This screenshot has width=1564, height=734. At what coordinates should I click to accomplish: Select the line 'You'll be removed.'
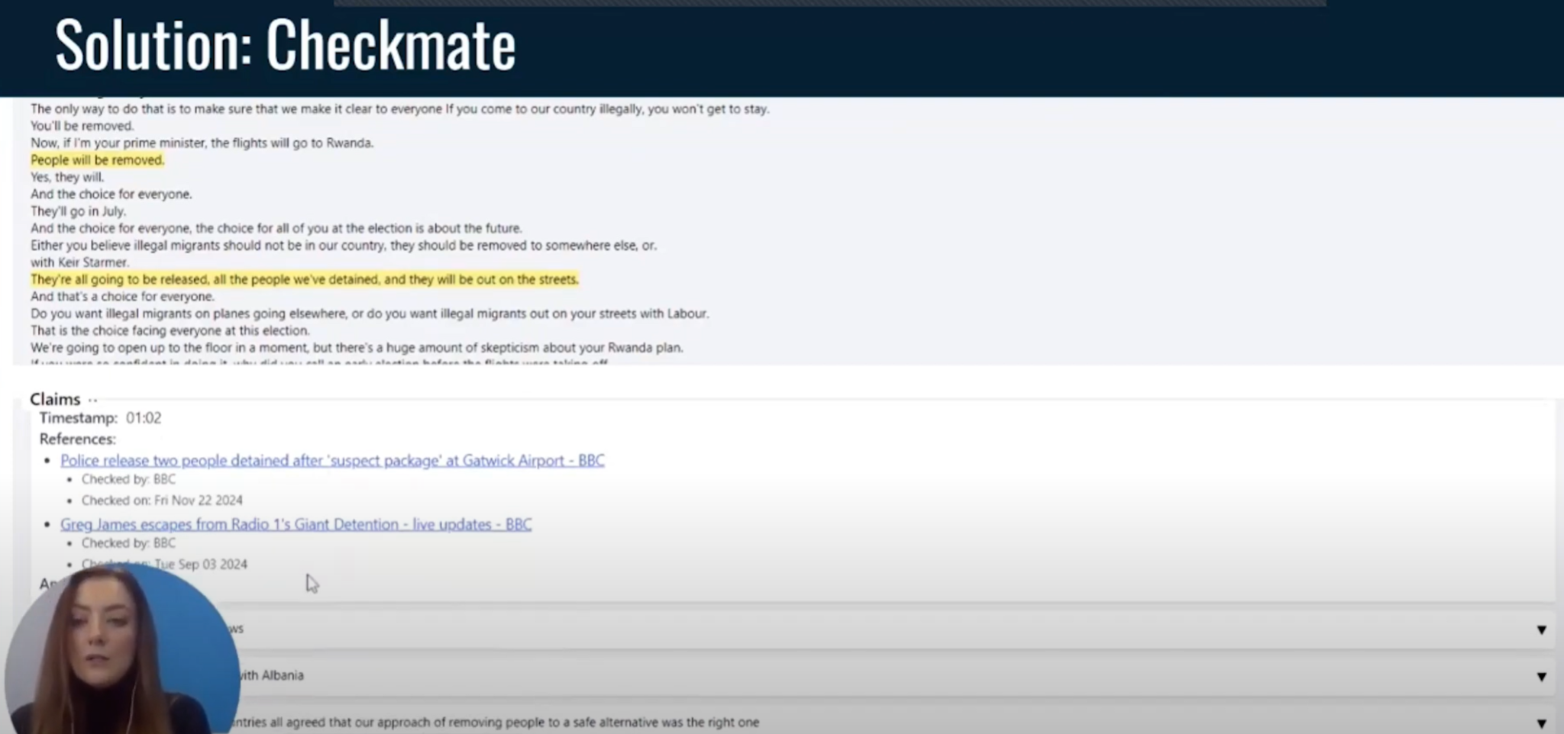(x=82, y=126)
